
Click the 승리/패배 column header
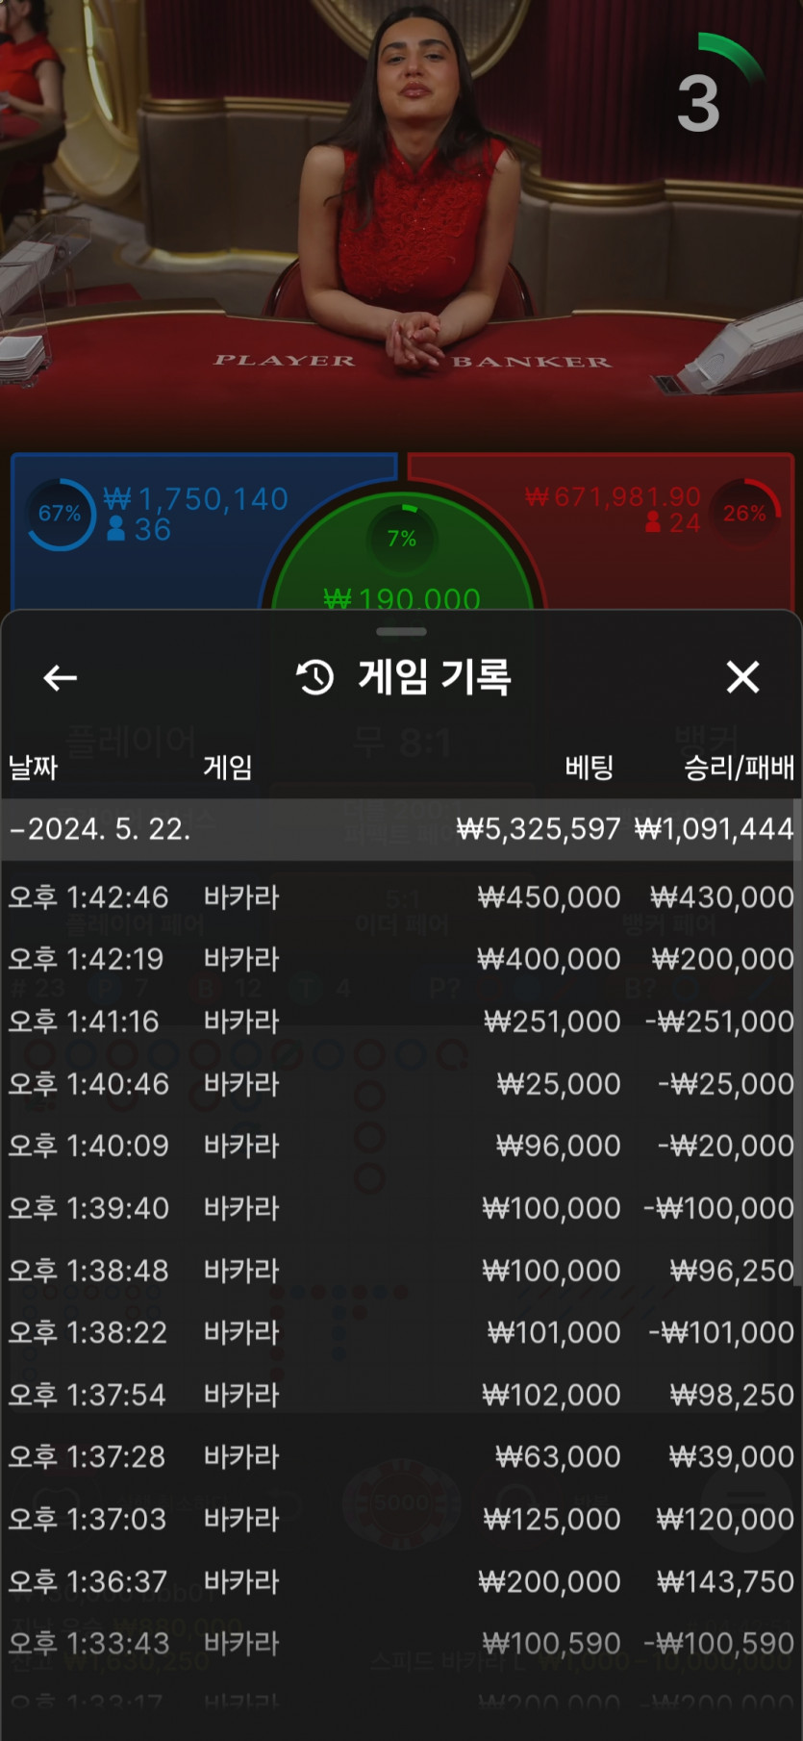coord(740,767)
